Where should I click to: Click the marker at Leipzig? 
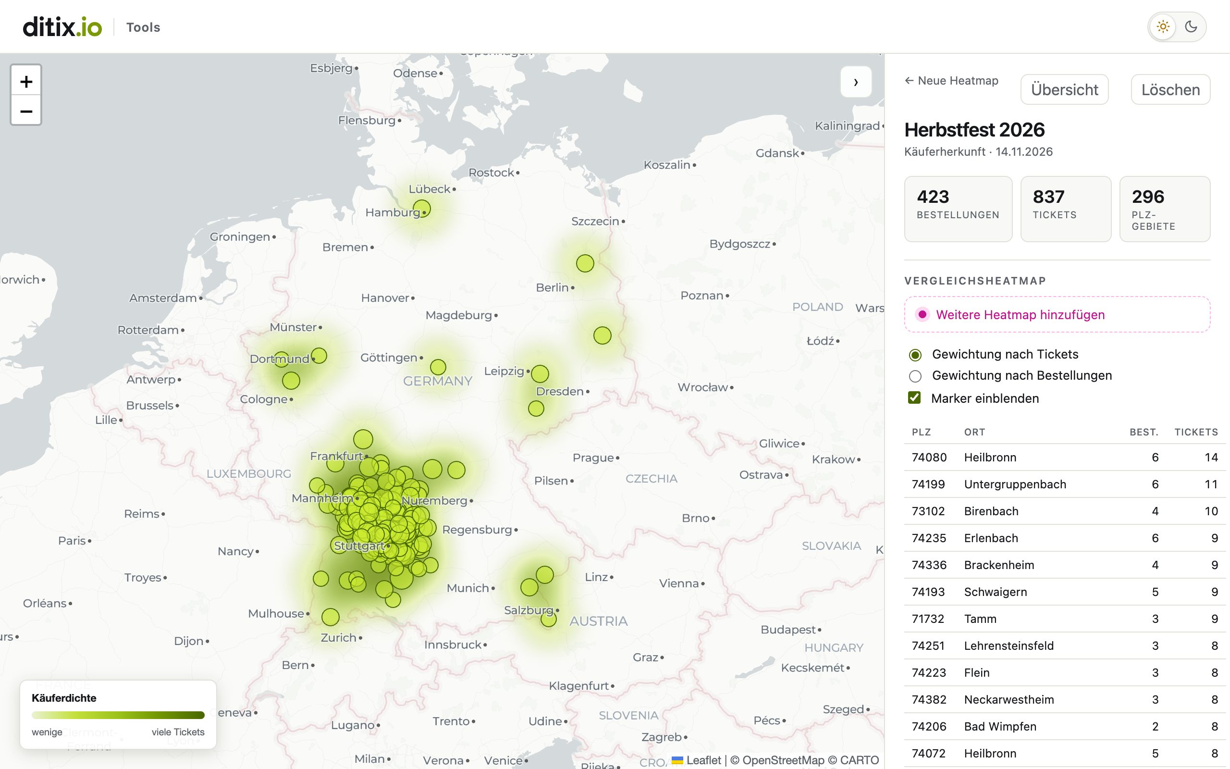(x=540, y=374)
